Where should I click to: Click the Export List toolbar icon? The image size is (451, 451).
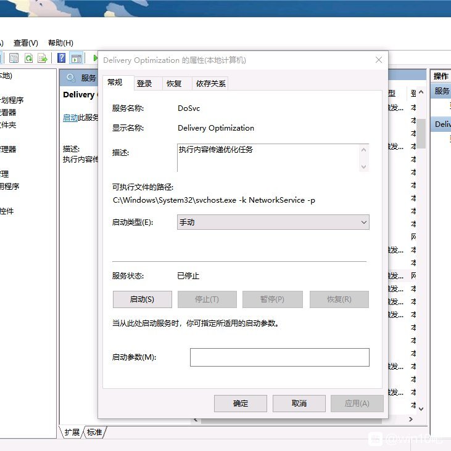(43, 58)
